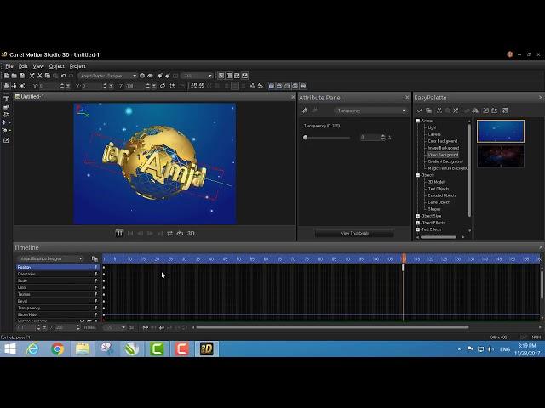Select the dark galaxy background thumbnail

coord(501,156)
